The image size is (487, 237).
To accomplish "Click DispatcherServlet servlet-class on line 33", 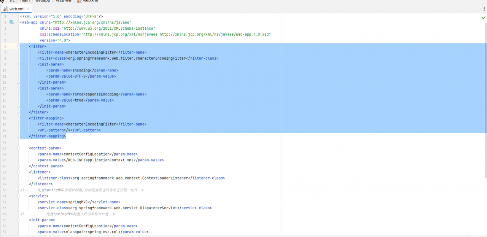I will [x=125, y=208].
